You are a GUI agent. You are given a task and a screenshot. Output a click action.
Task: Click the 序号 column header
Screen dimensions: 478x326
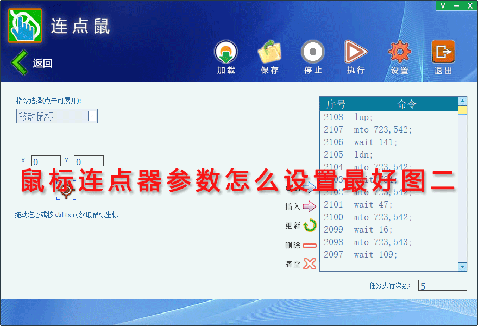tap(336, 104)
